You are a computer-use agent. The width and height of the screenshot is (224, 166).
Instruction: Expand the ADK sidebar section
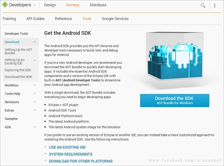coord(35,127)
